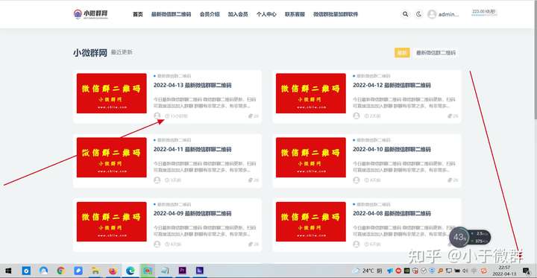Open Premiere Pro from the taskbar

coord(183,271)
